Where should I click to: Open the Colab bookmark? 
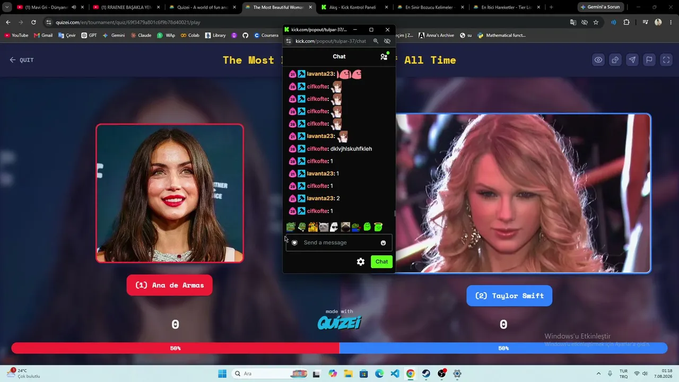[189, 36]
